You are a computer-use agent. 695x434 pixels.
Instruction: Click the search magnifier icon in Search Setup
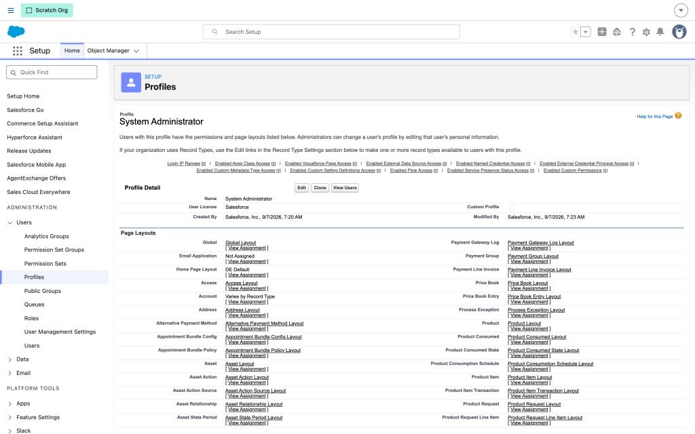(x=215, y=32)
